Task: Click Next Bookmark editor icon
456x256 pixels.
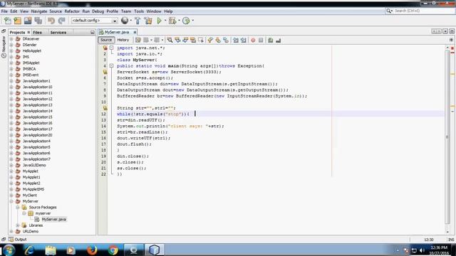Action: (218, 40)
